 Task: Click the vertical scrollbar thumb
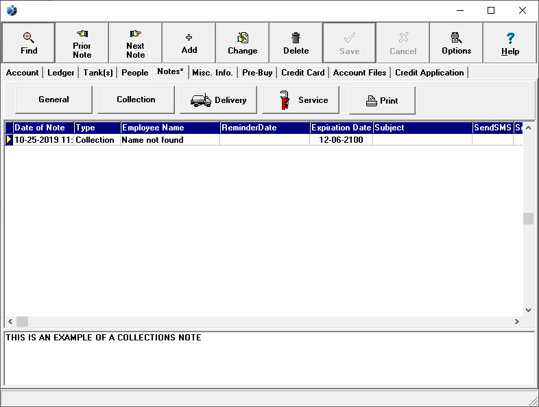tap(528, 218)
